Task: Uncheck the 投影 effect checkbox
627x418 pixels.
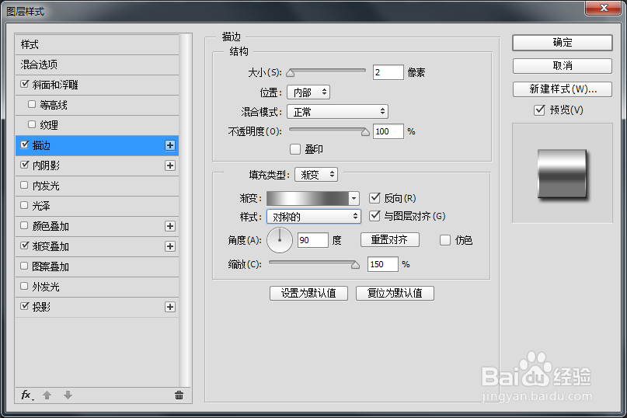Action: pos(25,306)
